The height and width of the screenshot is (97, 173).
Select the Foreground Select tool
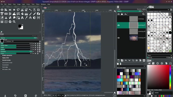point(26,10)
